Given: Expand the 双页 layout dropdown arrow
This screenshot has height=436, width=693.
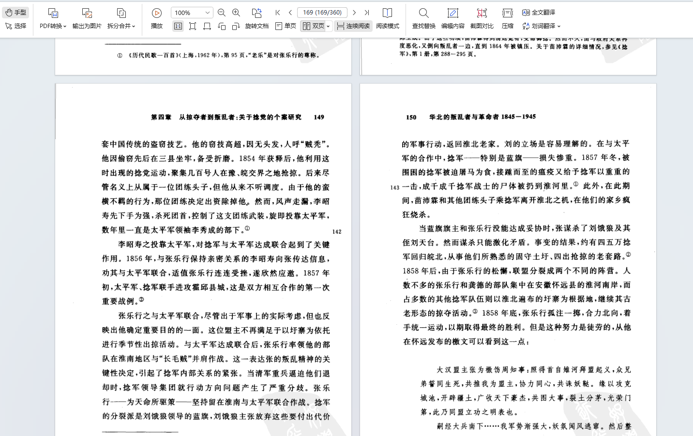Looking at the screenshot, I should [328, 26].
